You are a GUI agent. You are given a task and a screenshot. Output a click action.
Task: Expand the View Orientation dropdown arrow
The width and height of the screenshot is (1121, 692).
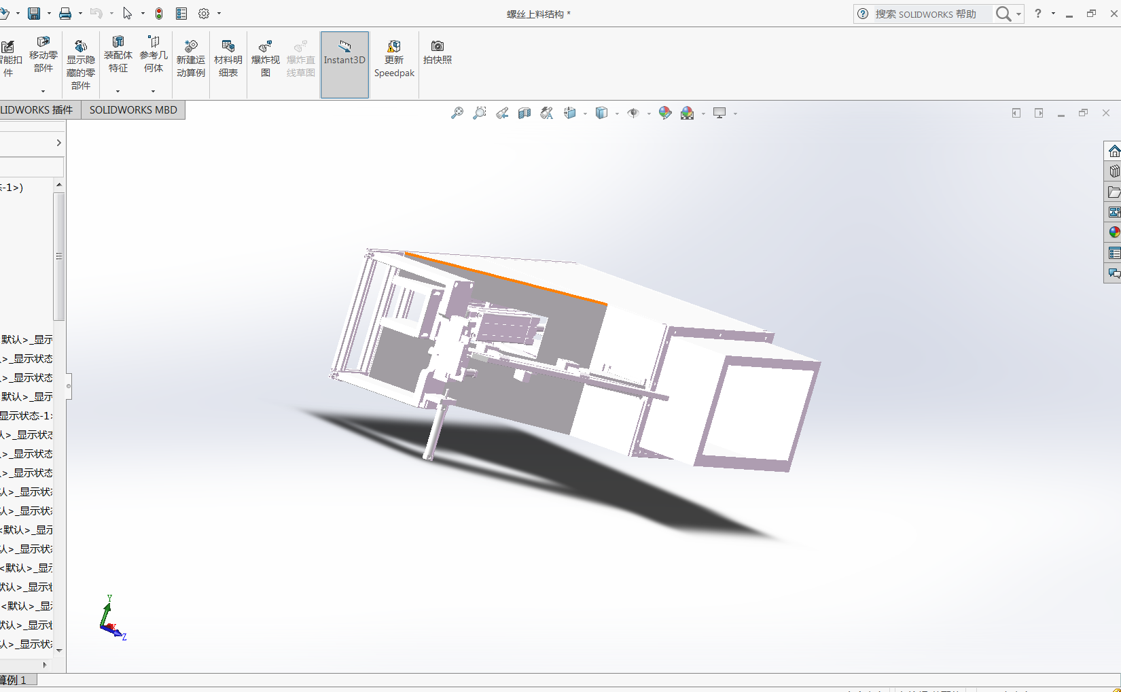585,114
